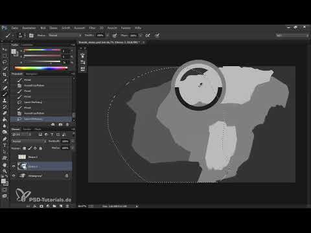Open the brush Modus dropdown
The height and width of the screenshot is (233, 311).
click(x=65, y=35)
